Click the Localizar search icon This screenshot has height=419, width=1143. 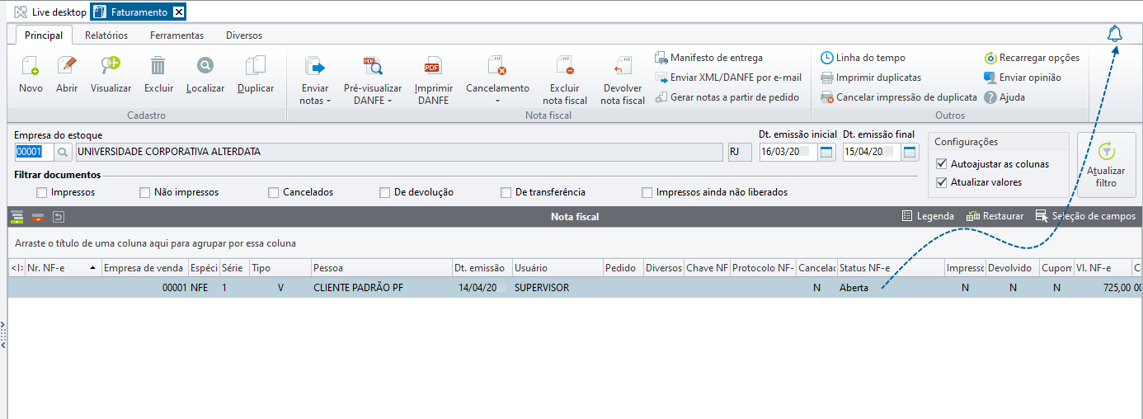(x=205, y=66)
